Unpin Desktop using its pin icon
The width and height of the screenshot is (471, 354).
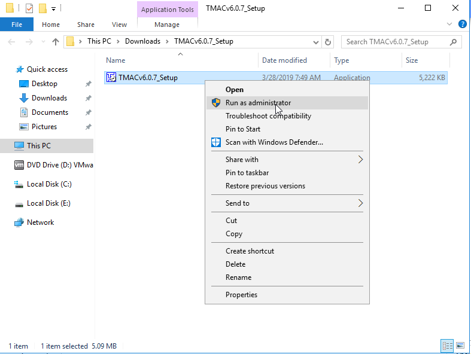(89, 84)
